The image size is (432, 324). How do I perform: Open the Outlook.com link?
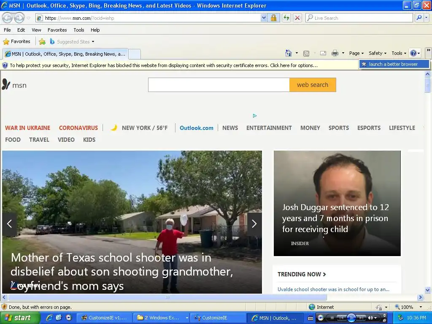(197, 128)
